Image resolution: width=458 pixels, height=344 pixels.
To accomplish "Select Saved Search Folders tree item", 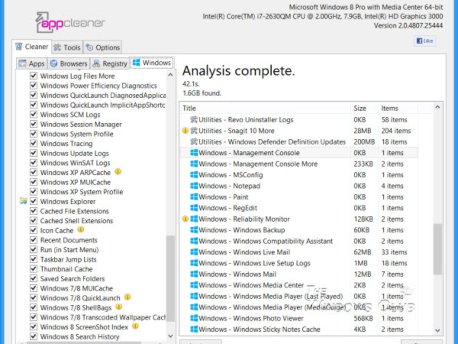I will click(x=73, y=279).
